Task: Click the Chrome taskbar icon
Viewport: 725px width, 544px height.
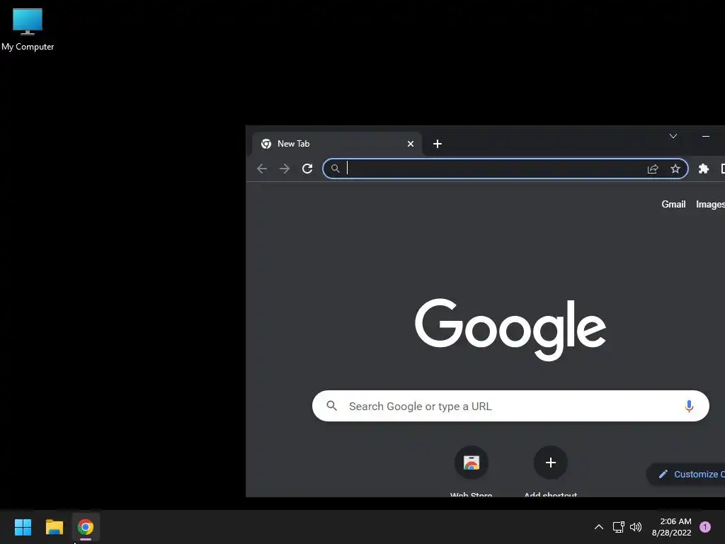Action: (86, 527)
